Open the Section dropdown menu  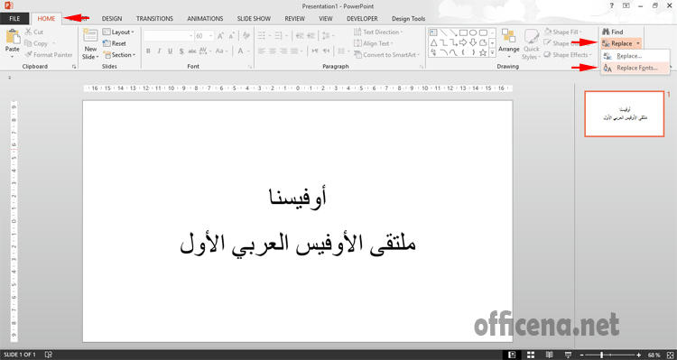click(x=119, y=55)
